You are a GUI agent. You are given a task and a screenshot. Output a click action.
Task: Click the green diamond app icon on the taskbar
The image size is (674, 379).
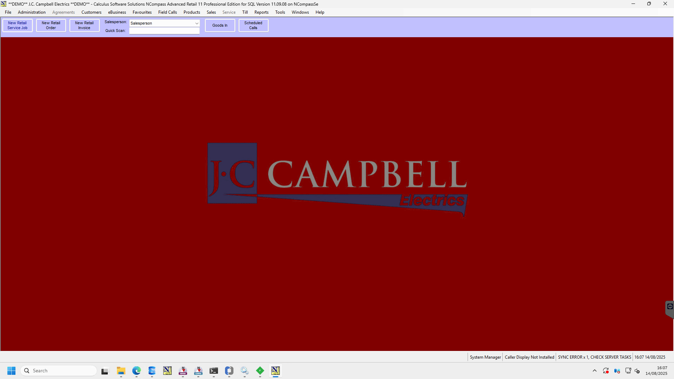[260, 370]
